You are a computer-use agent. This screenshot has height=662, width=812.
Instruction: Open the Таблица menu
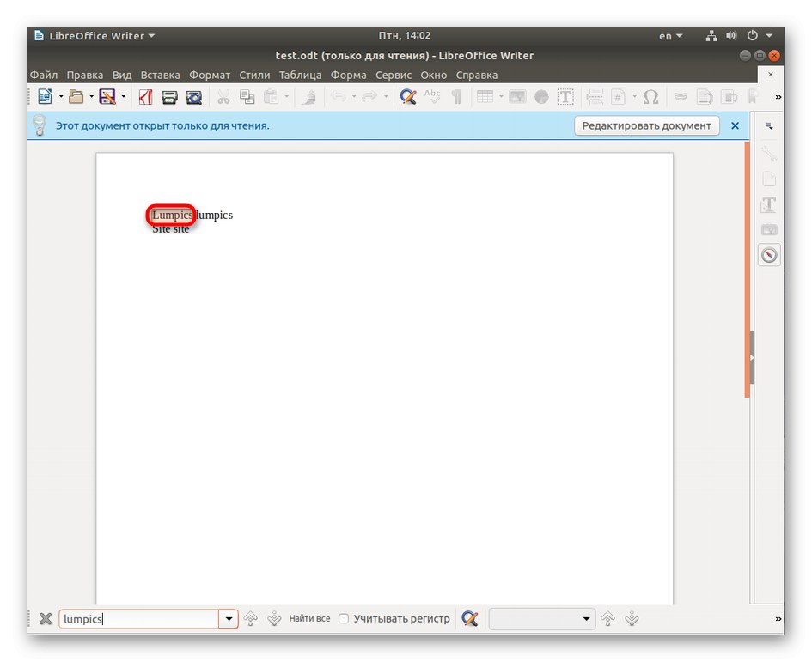[301, 75]
